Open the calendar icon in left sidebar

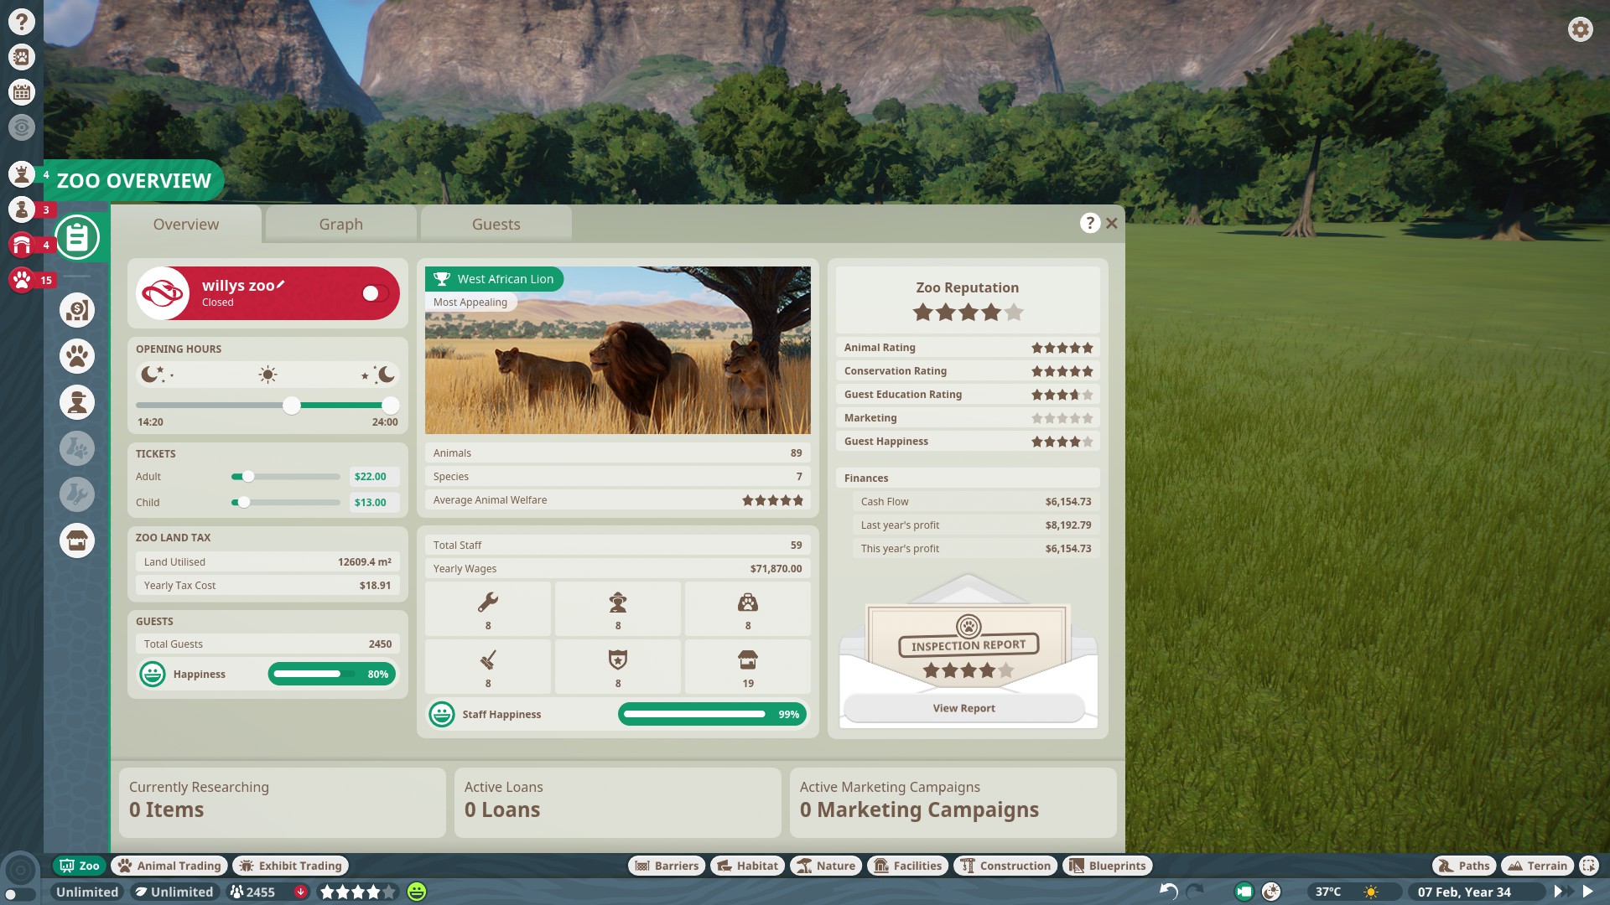coord(22,92)
